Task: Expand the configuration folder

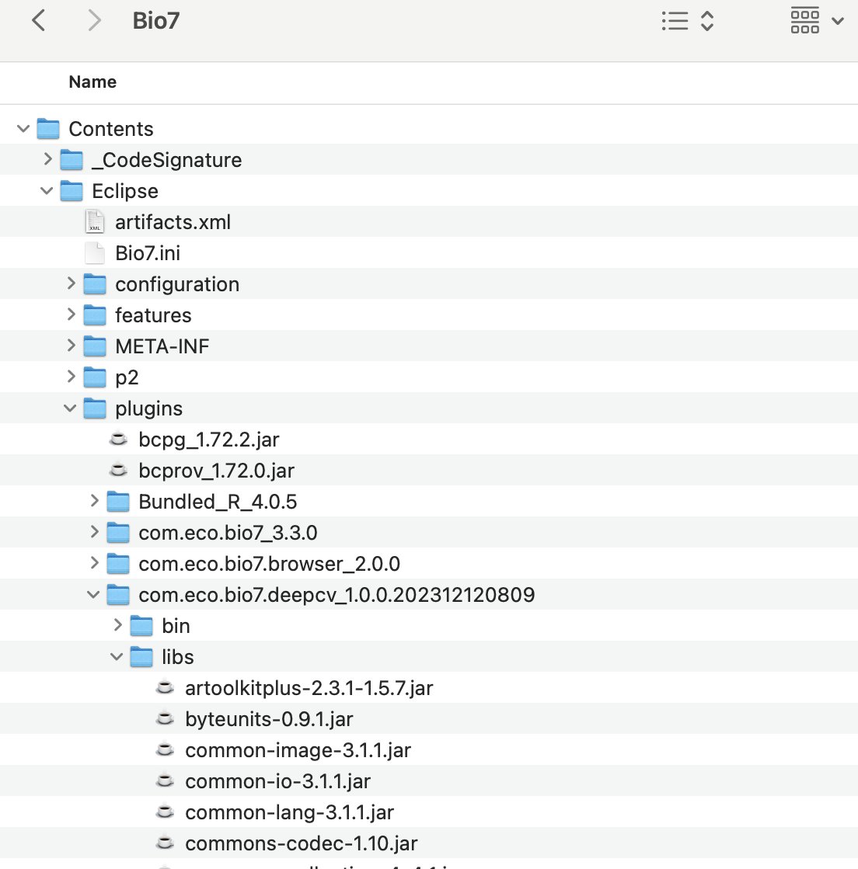Action: 71,283
